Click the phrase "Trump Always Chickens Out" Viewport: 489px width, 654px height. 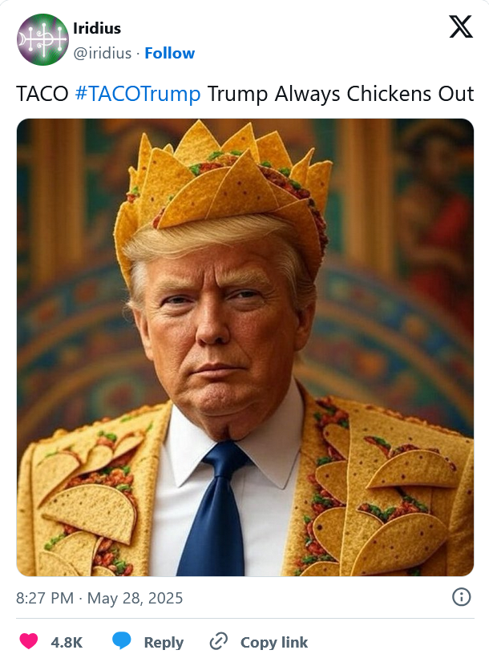pyautogui.click(x=341, y=94)
